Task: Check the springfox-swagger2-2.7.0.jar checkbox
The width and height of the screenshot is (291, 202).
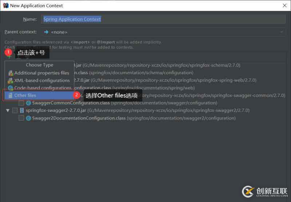Action: point(15,110)
